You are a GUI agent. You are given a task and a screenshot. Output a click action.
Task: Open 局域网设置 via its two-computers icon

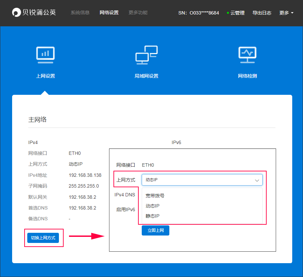coord(146,55)
